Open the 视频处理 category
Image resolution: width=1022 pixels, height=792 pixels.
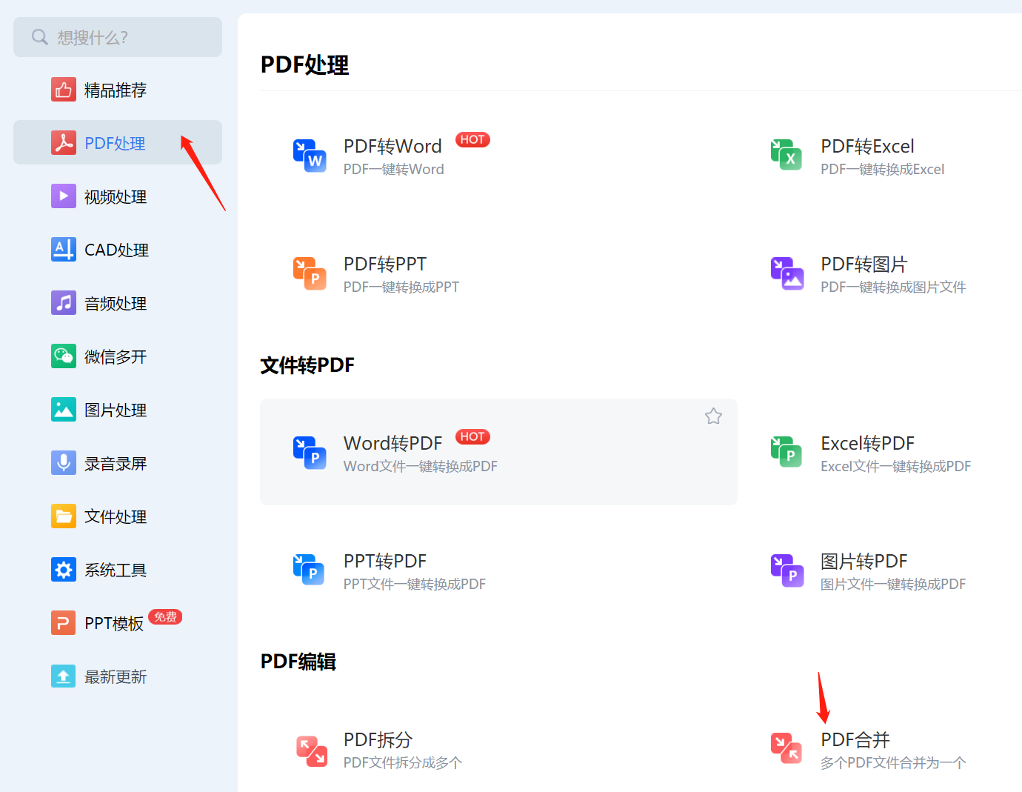tap(116, 197)
